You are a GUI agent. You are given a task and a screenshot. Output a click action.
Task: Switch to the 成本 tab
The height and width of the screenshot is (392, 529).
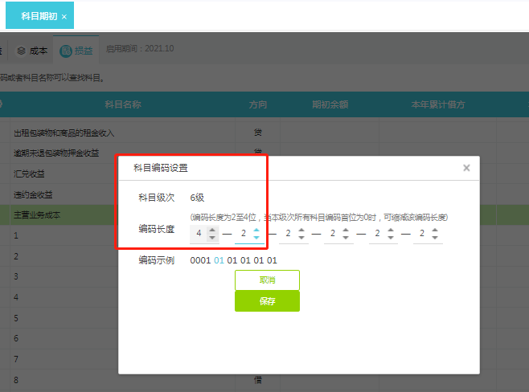(32, 51)
